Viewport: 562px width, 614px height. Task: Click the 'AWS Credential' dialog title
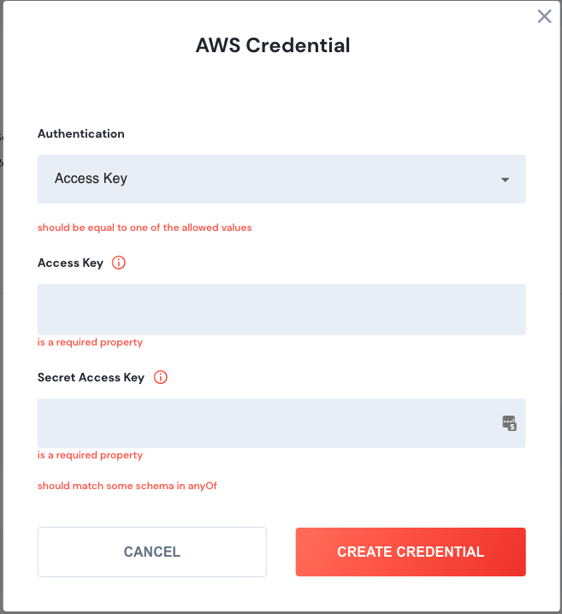(x=273, y=45)
